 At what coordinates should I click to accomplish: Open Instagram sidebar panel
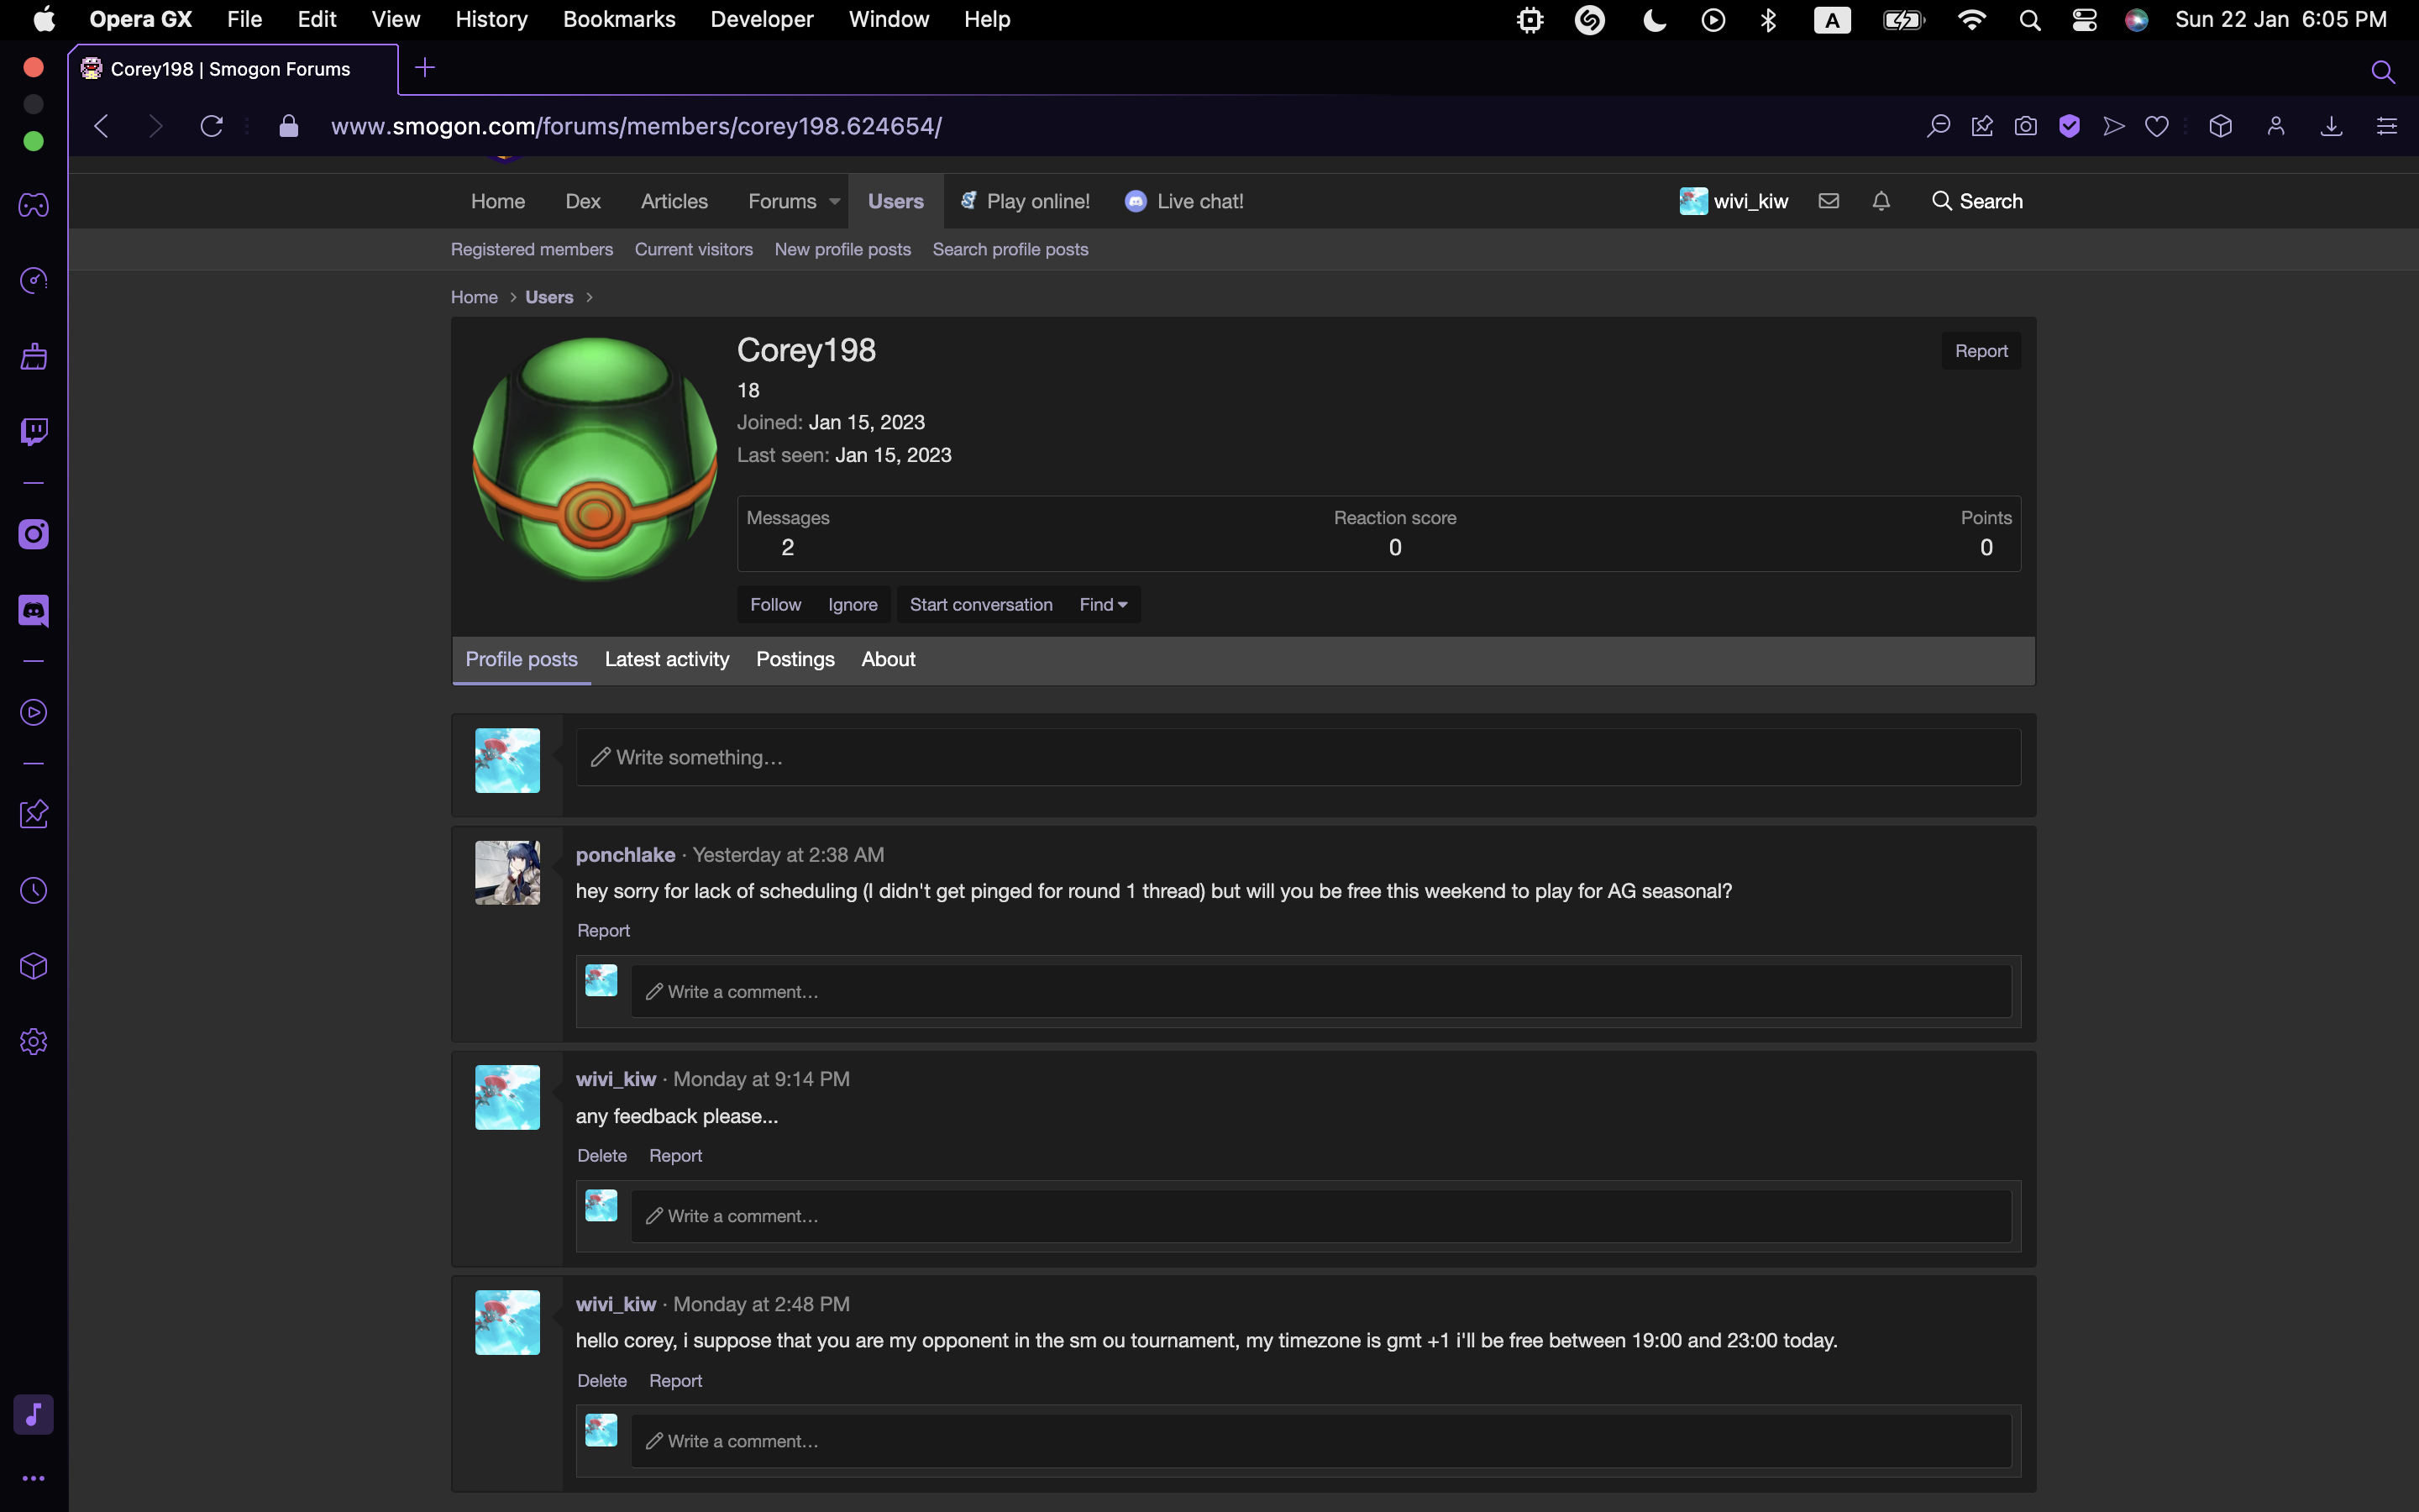pyautogui.click(x=34, y=534)
